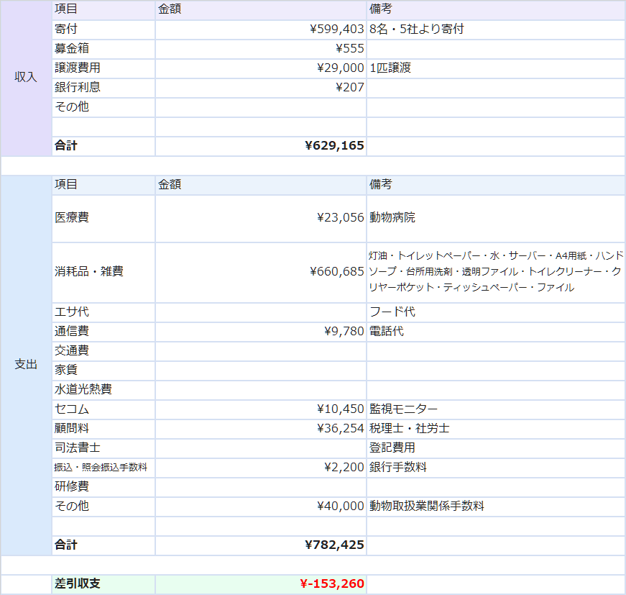Click the red balance ¥-153,260

click(x=331, y=584)
